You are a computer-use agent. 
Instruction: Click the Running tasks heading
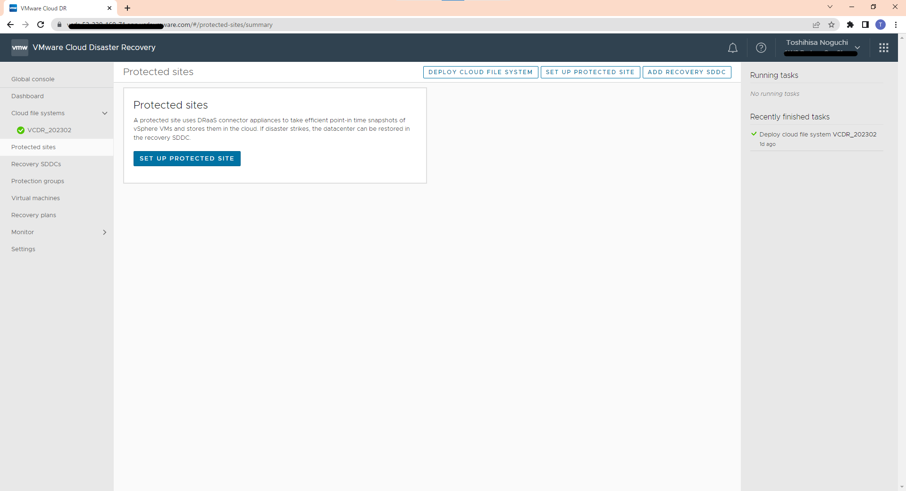pyautogui.click(x=774, y=76)
